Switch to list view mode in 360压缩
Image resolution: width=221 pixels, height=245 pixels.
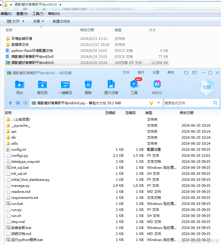25,103
